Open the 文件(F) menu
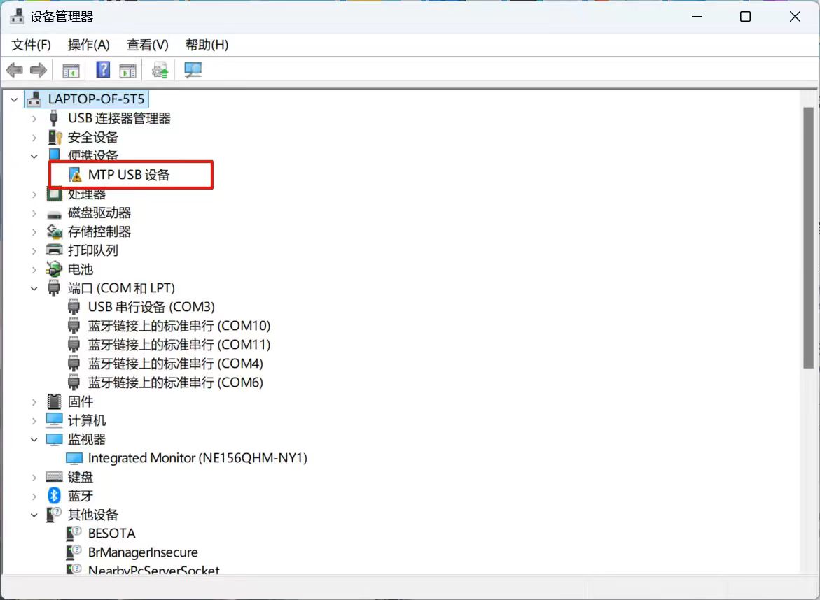Screen dimensions: 820x600 tap(31, 45)
